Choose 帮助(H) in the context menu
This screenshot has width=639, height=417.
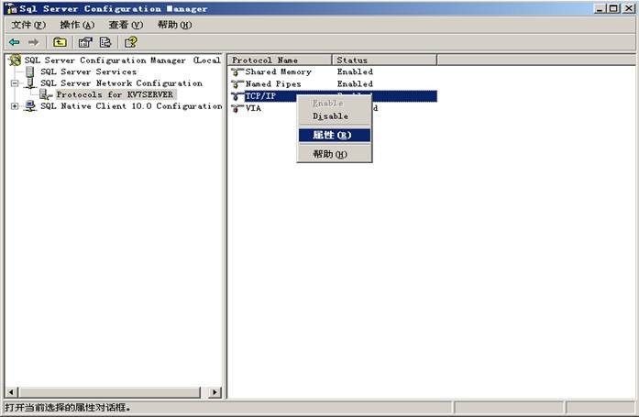330,154
